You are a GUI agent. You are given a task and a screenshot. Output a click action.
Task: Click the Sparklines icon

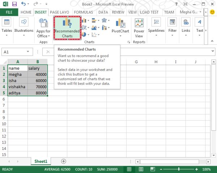pos(156,22)
